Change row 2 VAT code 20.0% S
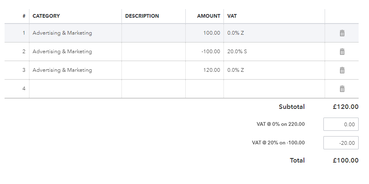This screenshot has height=184, width=369. tap(274, 52)
